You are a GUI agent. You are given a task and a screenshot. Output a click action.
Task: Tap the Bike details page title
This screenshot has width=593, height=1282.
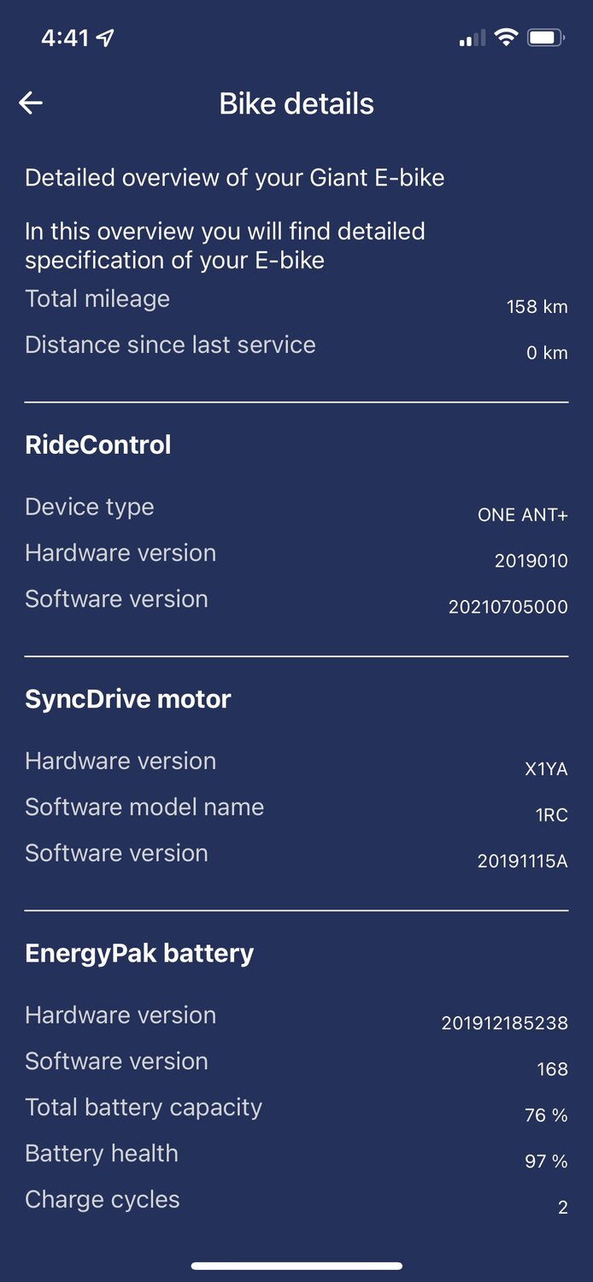tap(296, 103)
